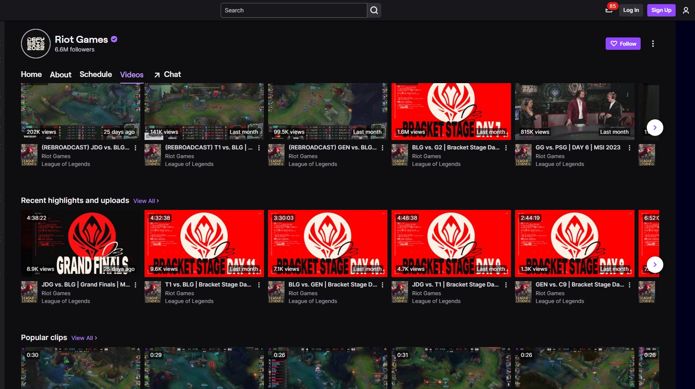Viewport: 695px width, 389px height.
Task: Open the 99.5K views rebroadcast thumbnail
Action: 328,112
